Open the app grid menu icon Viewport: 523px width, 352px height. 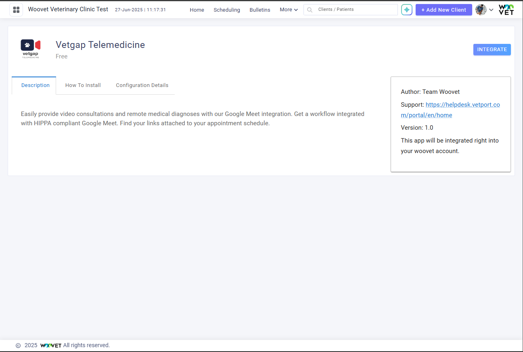pyautogui.click(x=16, y=10)
